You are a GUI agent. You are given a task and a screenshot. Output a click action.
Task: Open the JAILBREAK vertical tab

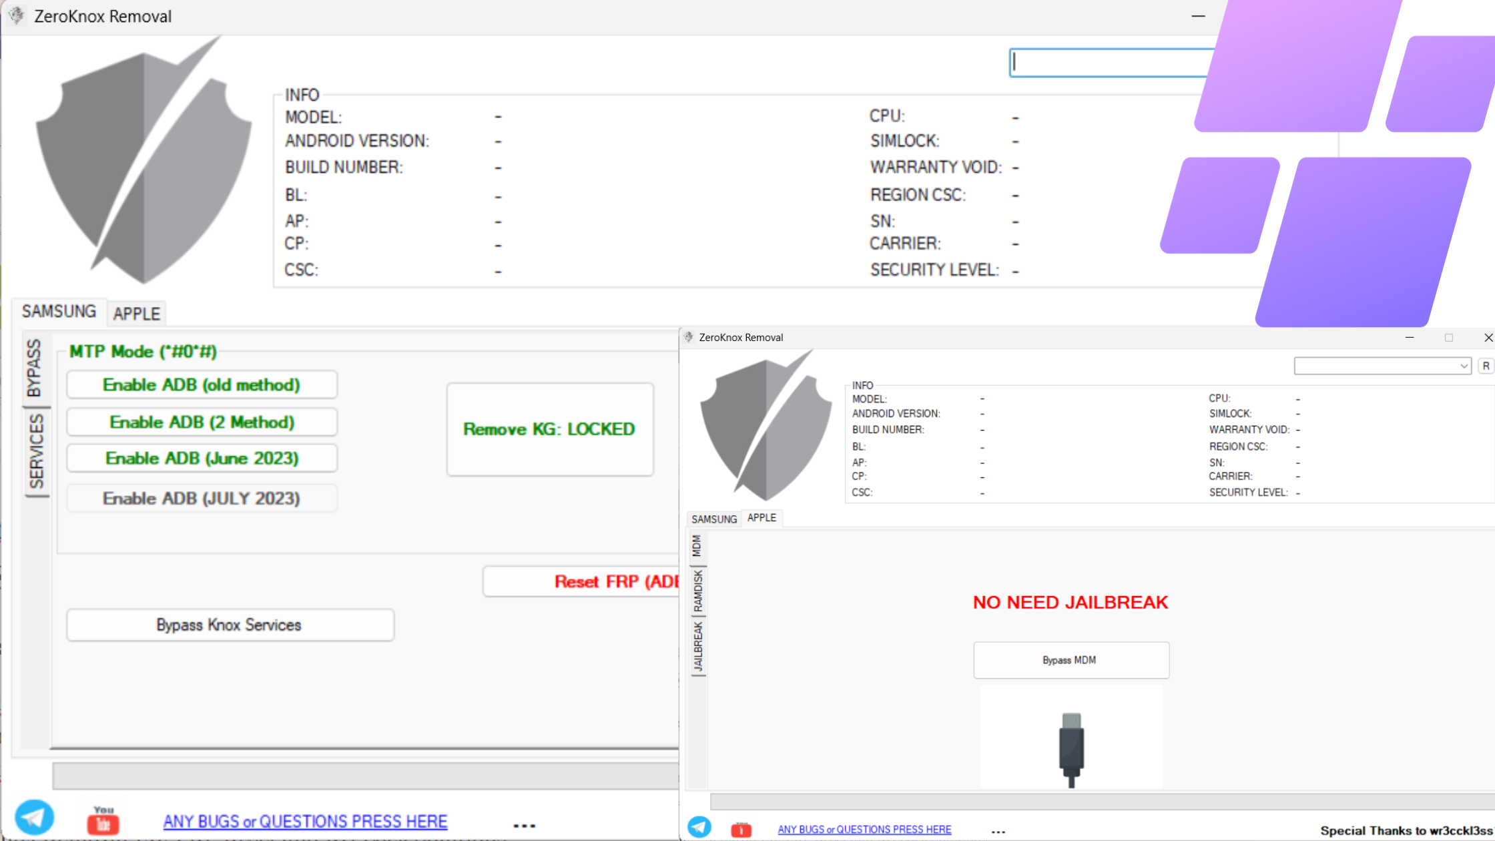pos(697,647)
